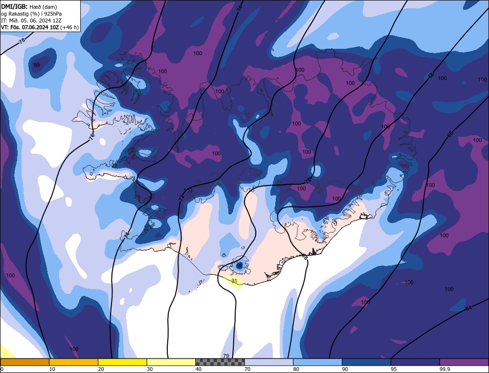Click the 72 contour label
Viewport: 489px width, 373px height.
click(181, 198)
